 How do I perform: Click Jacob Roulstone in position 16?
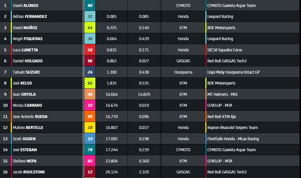tap(29, 172)
